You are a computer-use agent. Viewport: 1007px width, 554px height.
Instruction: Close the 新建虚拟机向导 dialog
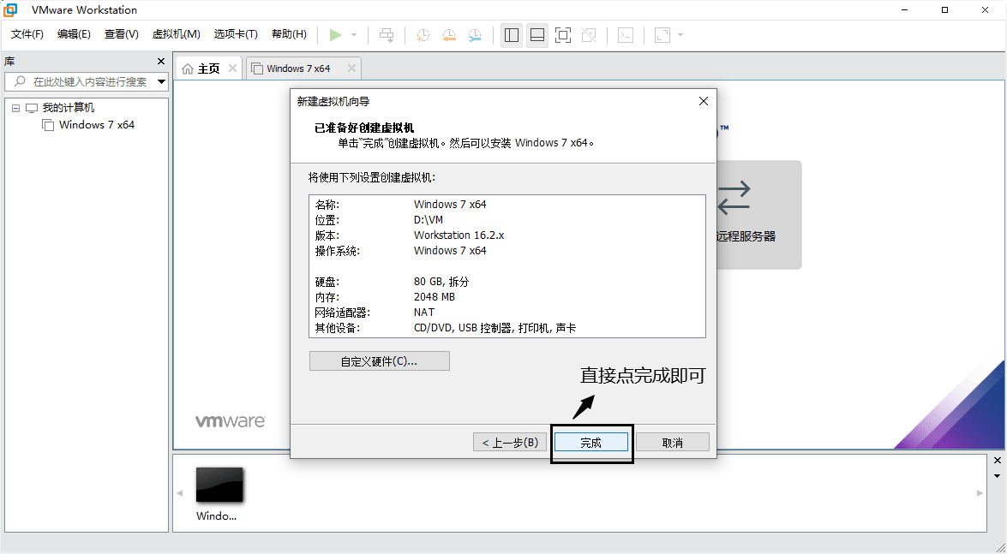click(704, 101)
